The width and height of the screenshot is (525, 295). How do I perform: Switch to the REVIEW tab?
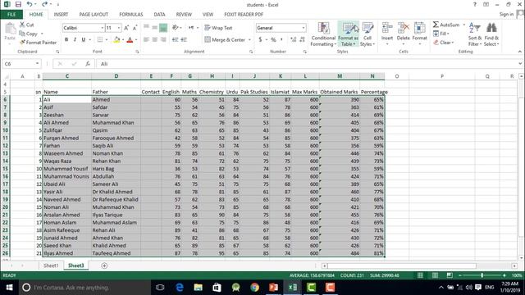click(x=184, y=15)
